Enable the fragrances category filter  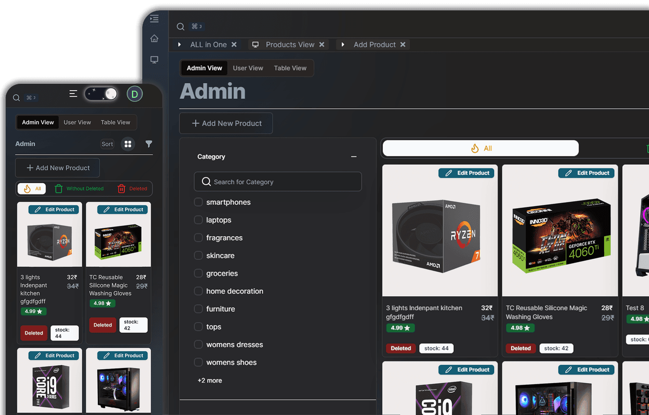[198, 238]
